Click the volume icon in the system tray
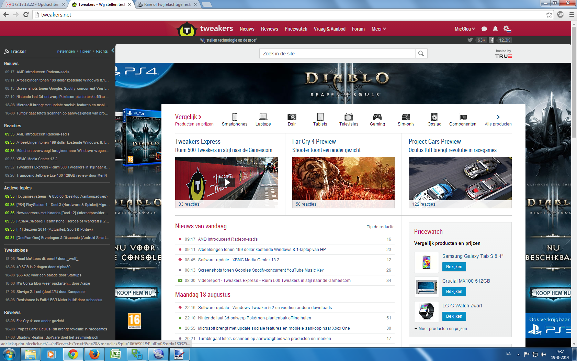The image size is (577, 361). click(543, 354)
